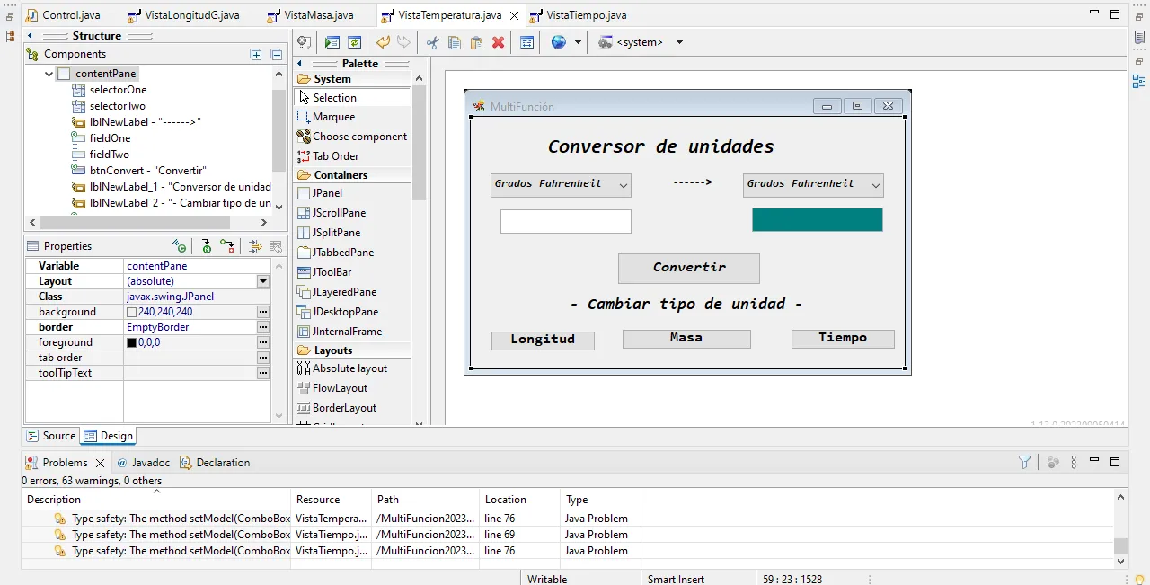The width and height of the screenshot is (1150, 585).
Task: Click the Copy icon in design toolbar
Action: pos(455,42)
